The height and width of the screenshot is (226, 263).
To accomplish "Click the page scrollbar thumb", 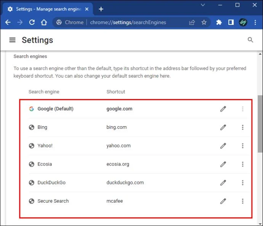I will pos(260,124).
